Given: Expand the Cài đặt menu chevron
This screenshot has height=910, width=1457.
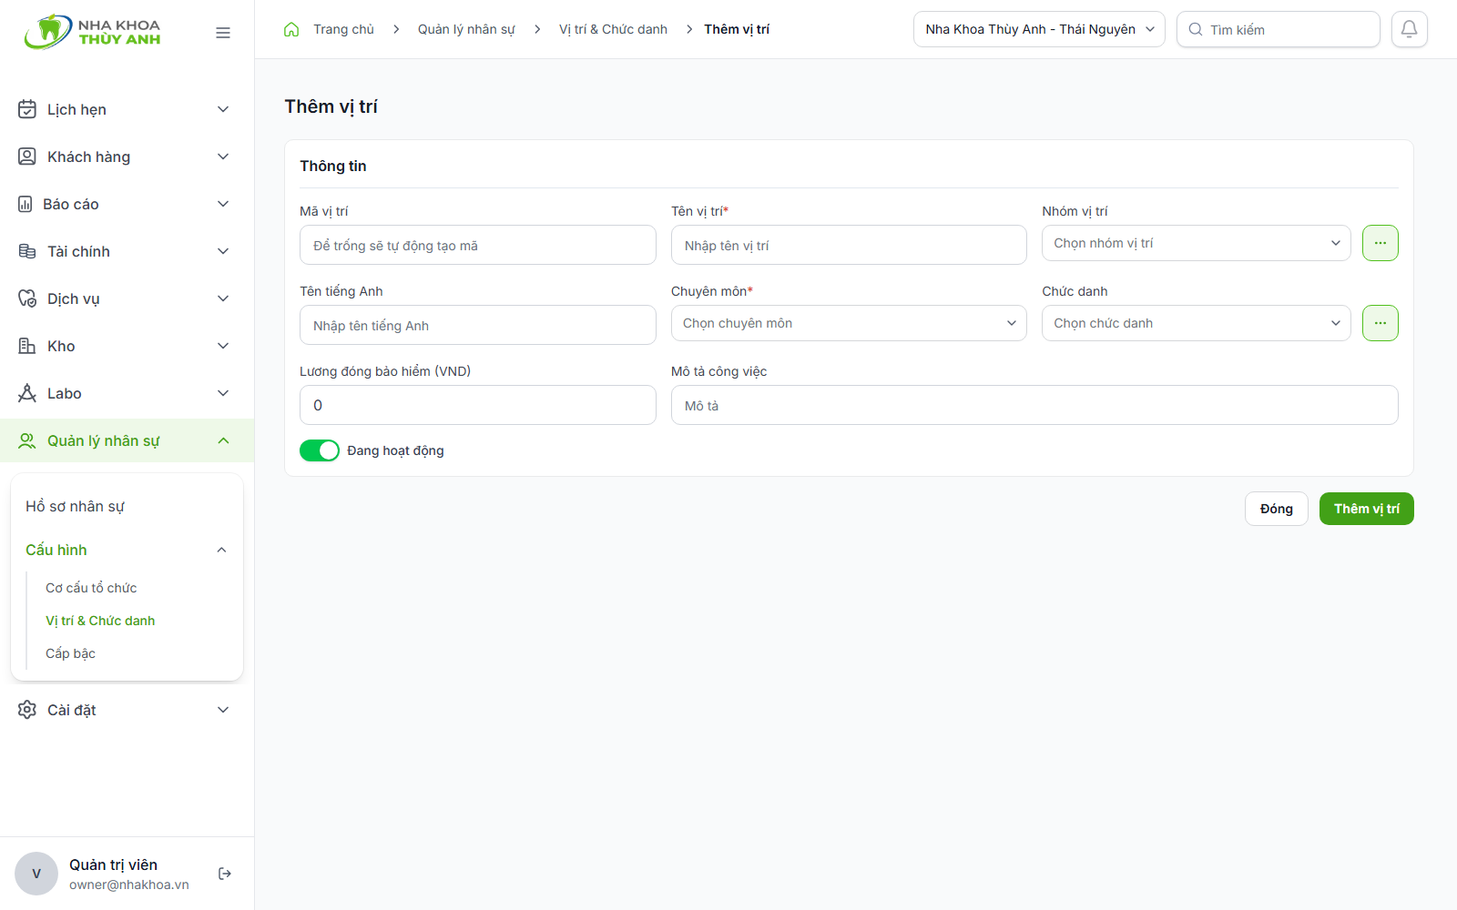Looking at the screenshot, I should 223,710.
